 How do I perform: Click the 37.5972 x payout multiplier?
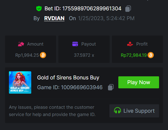(x=84, y=55)
